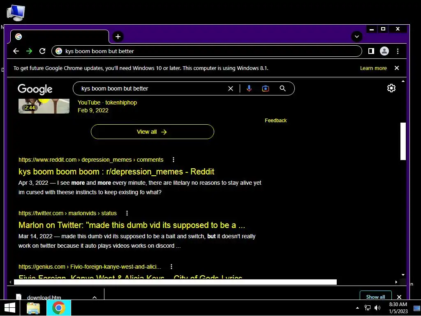Click Show all downloads
This screenshot has width=421, height=316.
click(375, 295)
